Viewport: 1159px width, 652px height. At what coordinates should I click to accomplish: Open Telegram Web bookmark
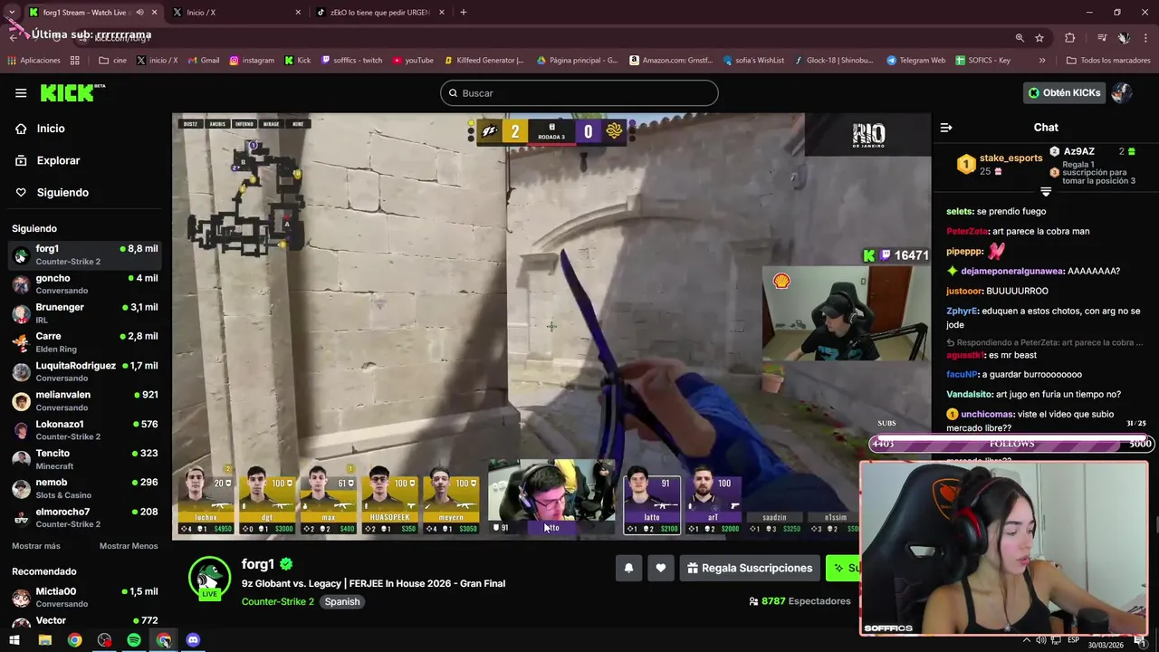tap(915, 61)
